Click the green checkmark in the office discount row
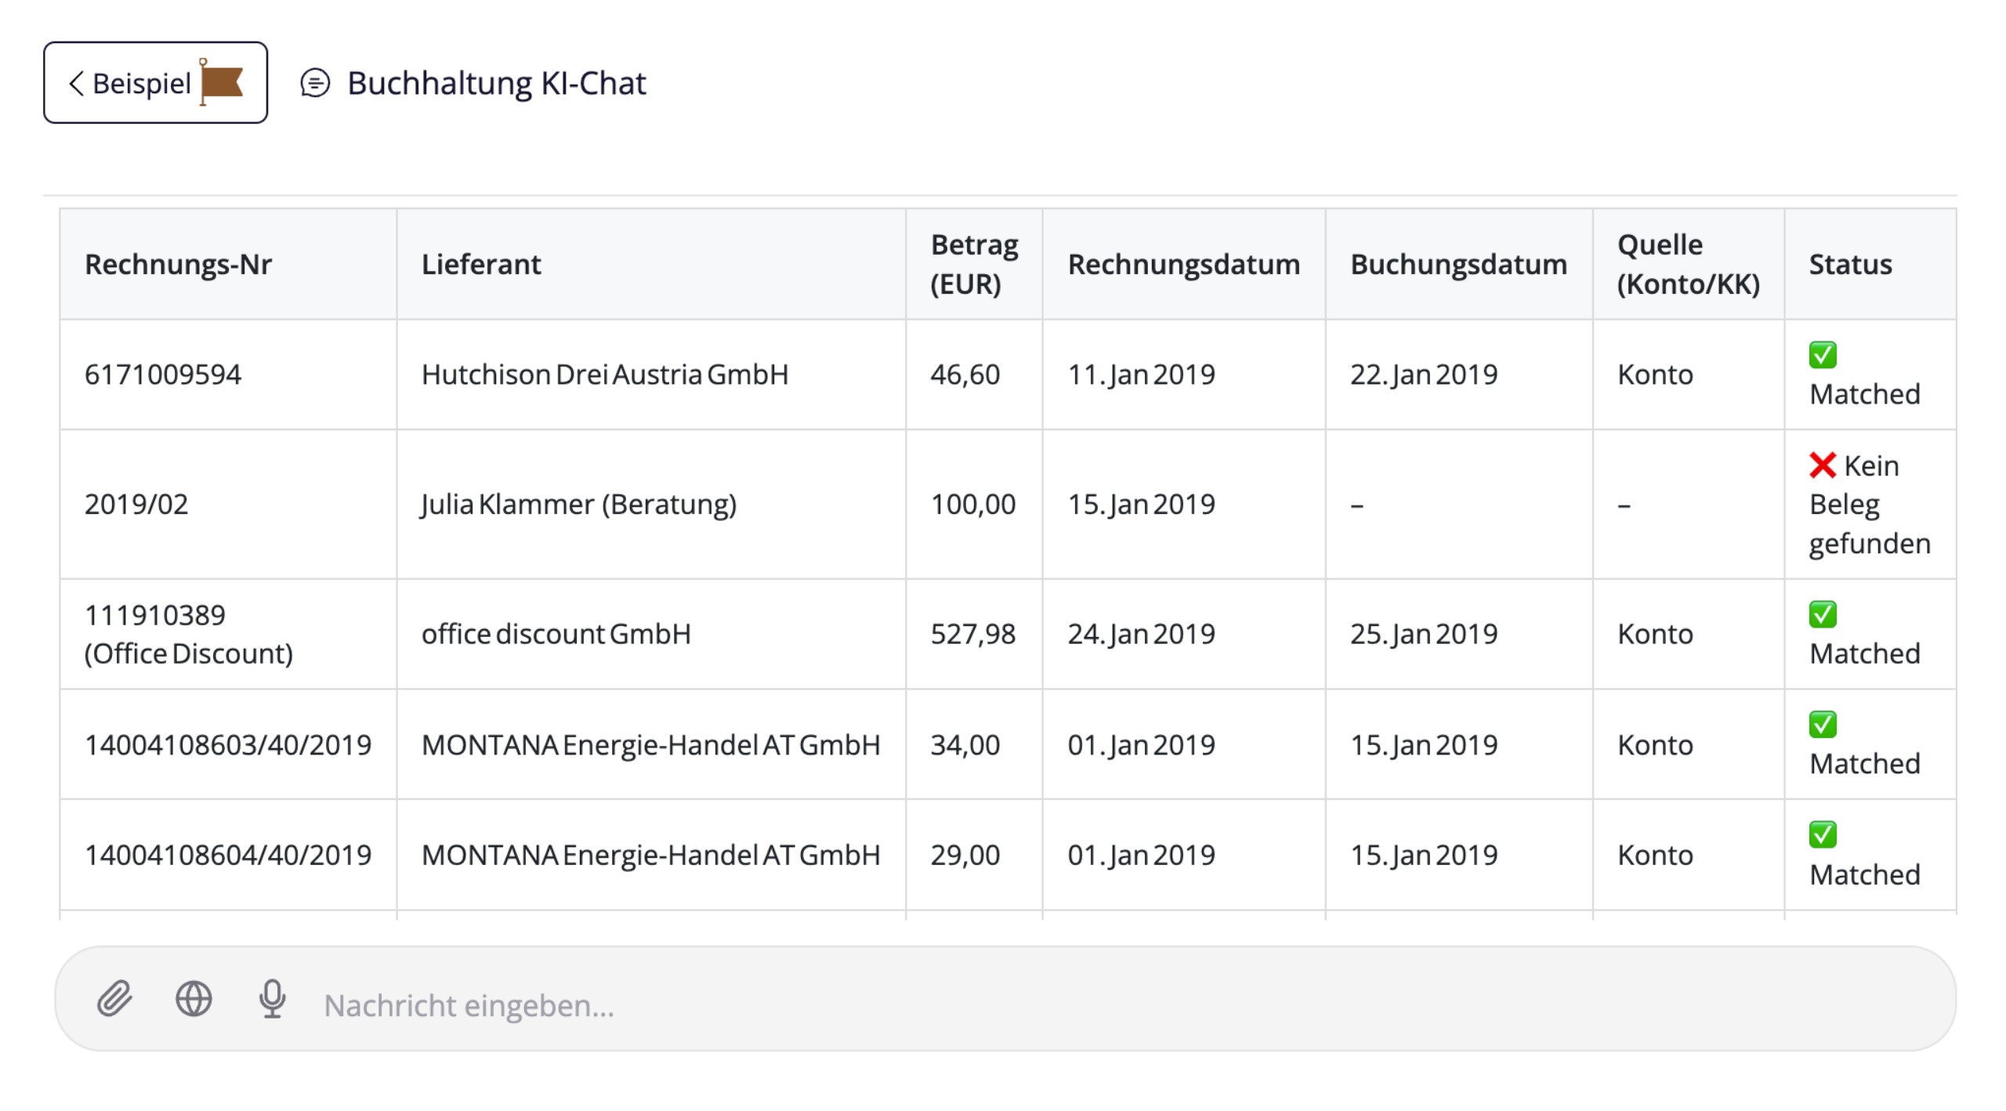2006x1111 pixels. (1822, 614)
